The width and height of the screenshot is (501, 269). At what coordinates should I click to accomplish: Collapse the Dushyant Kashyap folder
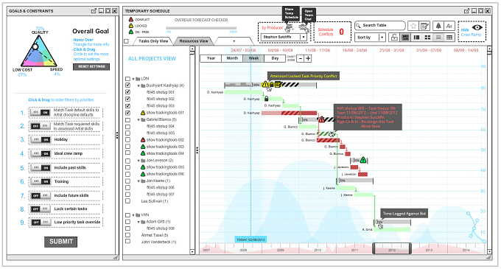click(139, 85)
